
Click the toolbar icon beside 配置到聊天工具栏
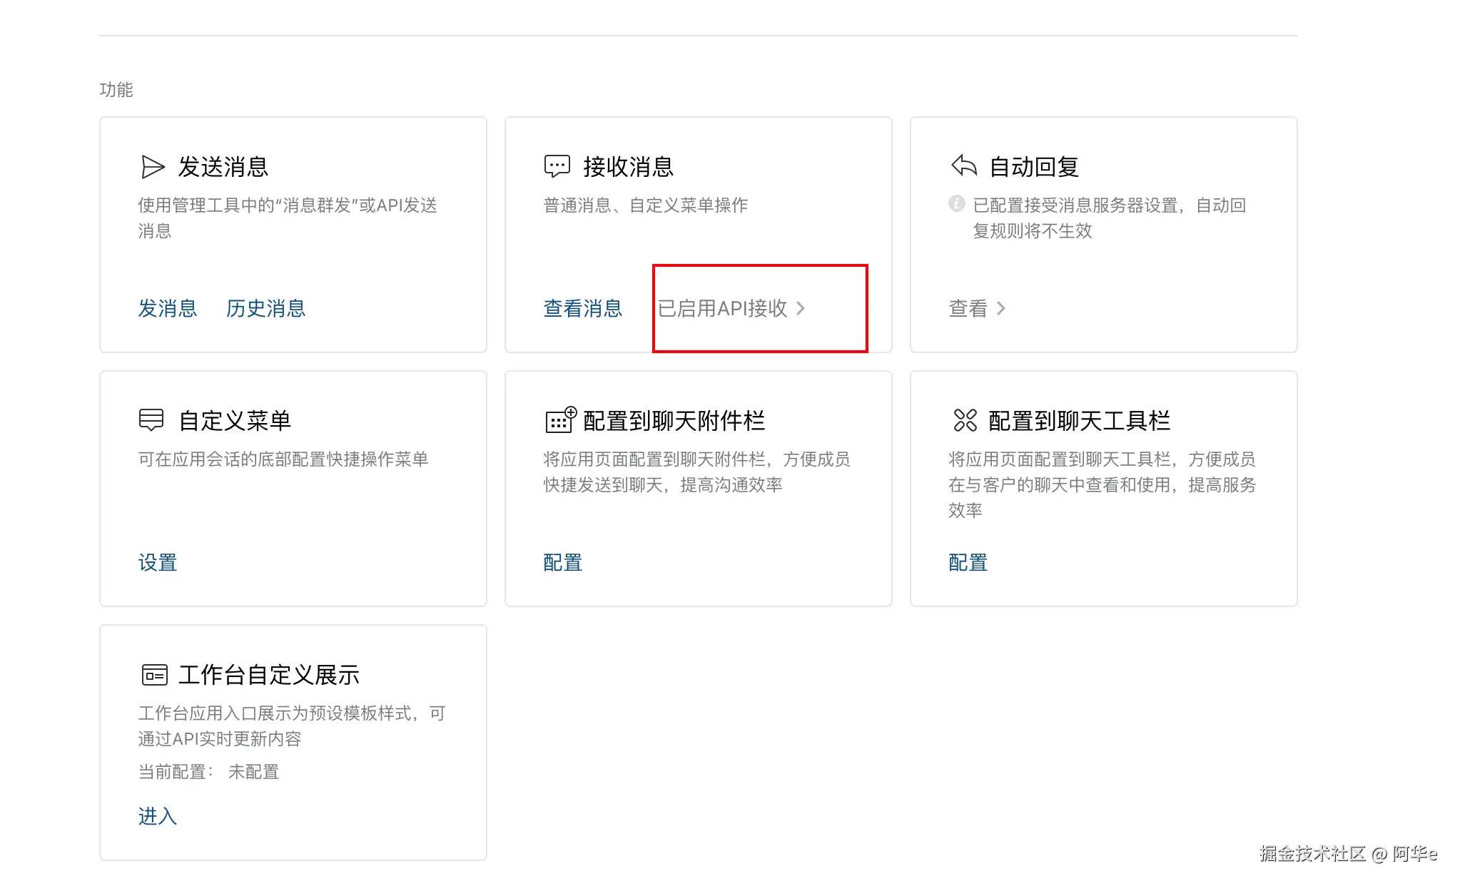(965, 420)
